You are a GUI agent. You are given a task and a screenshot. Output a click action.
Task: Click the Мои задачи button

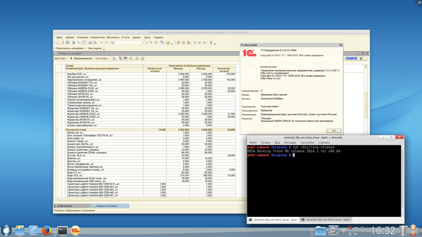tap(95, 48)
